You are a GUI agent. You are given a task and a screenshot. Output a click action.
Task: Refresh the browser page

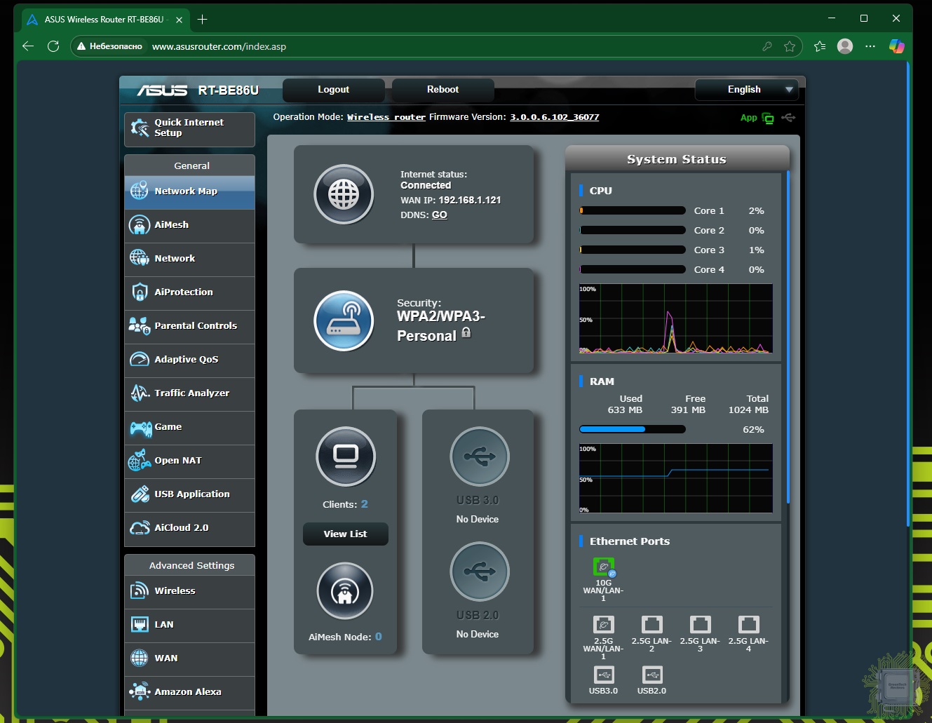(53, 46)
